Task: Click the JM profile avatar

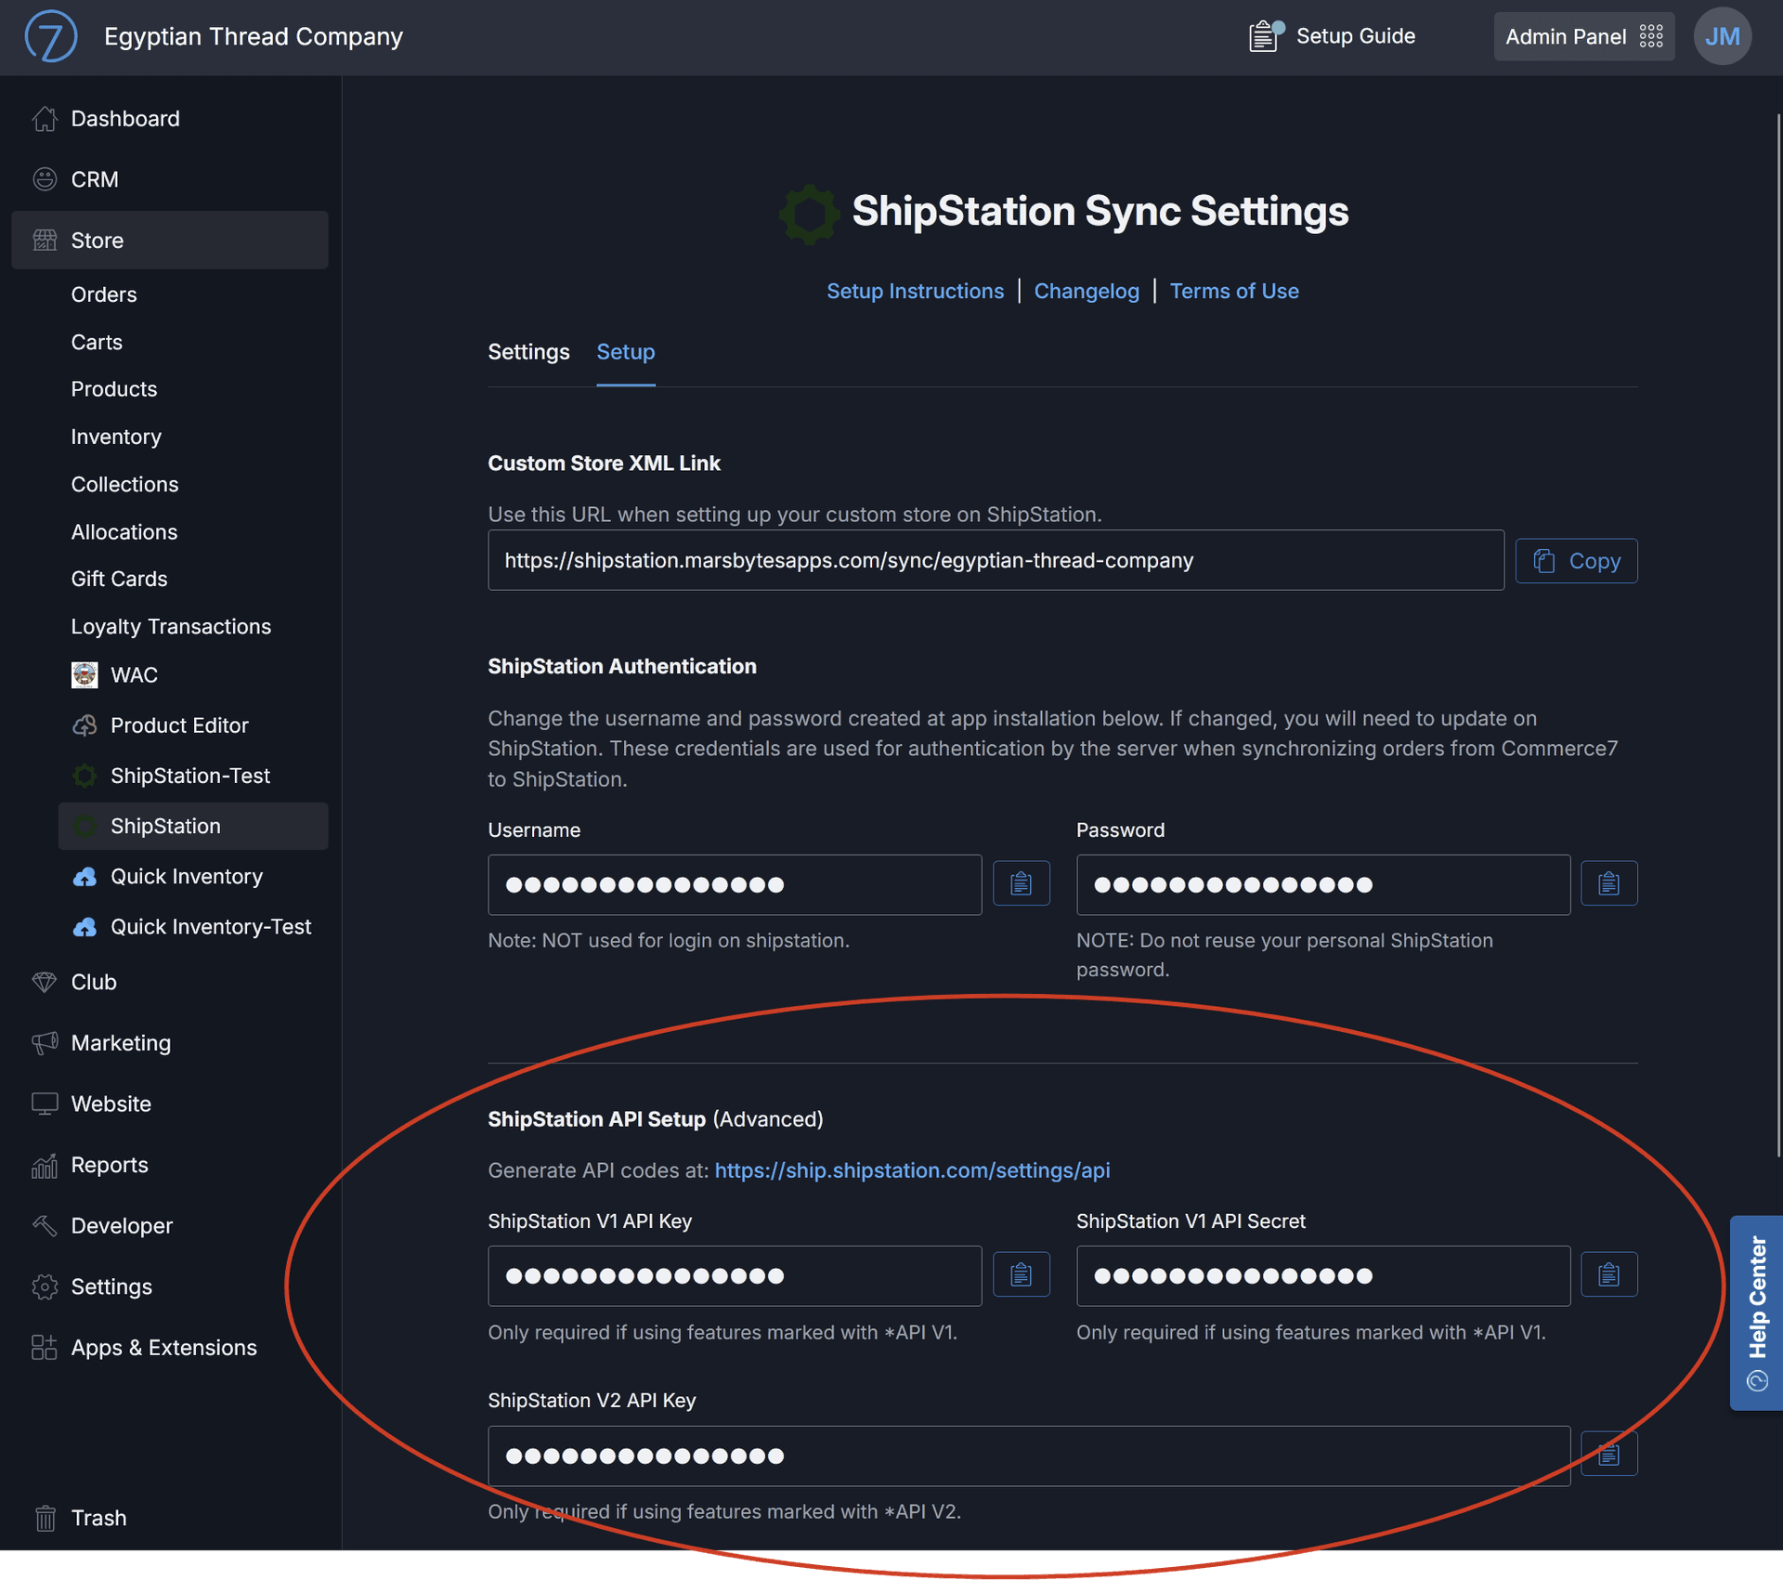Action: pos(1722,36)
